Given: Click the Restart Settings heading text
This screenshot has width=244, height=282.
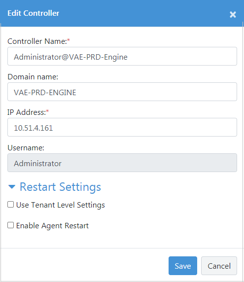Looking at the screenshot, I should pyautogui.click(x=60, y=187).
